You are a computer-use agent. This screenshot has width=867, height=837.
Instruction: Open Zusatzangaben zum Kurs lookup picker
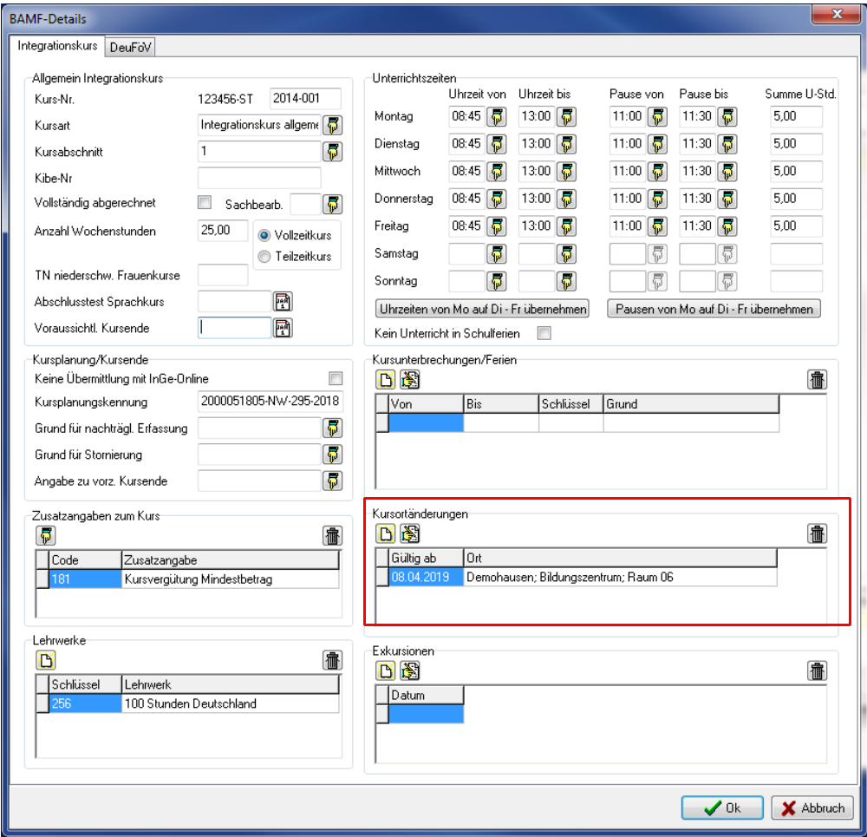coord(46,536)
